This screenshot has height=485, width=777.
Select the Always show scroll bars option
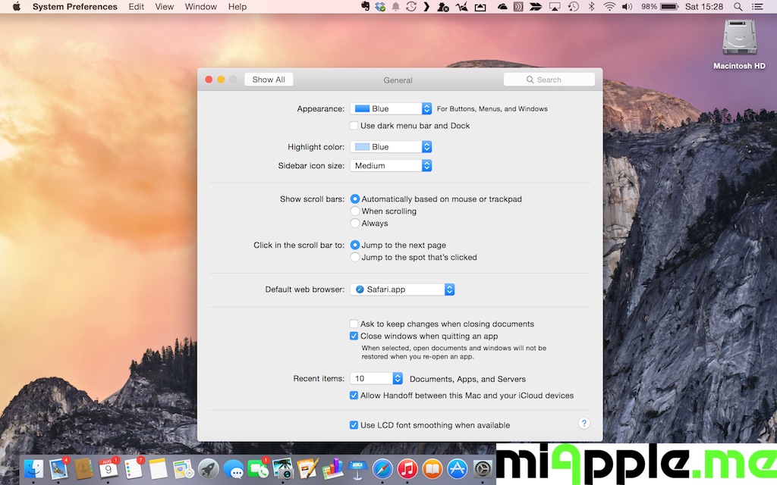[355, 224]
